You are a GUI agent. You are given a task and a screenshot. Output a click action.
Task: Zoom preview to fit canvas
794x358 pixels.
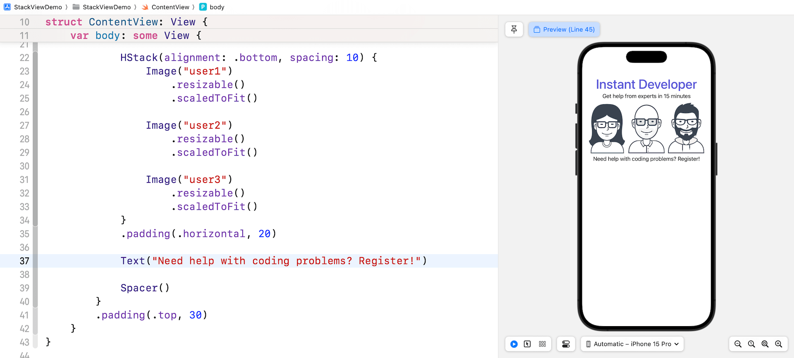(765, 344)
